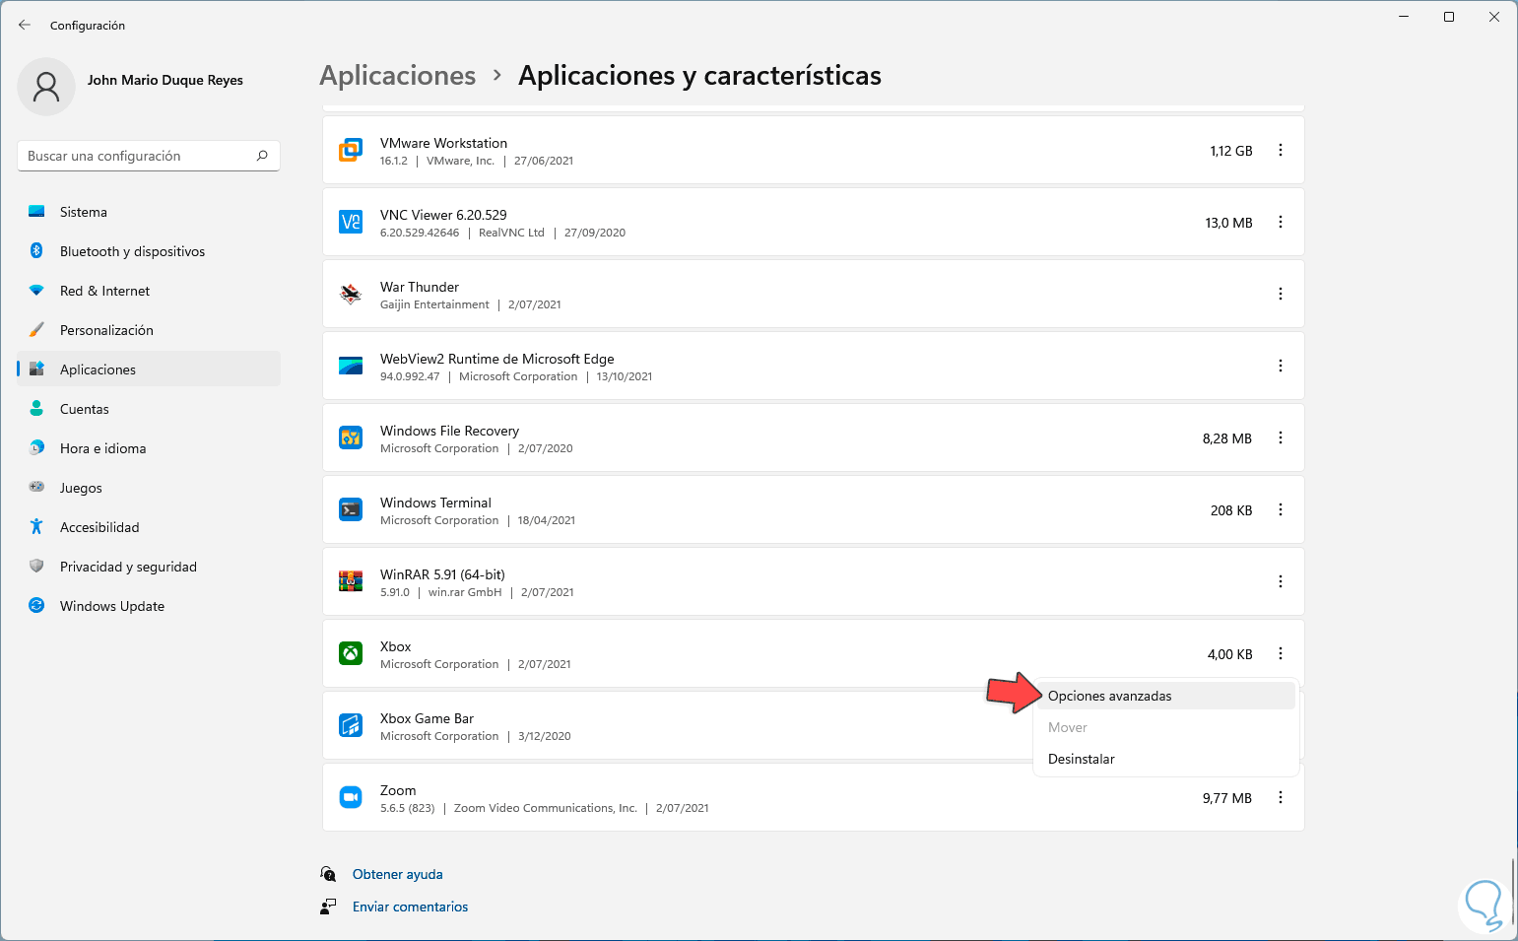Click the Enviar comentarios link
The image size is (1518, 941).
410,907
